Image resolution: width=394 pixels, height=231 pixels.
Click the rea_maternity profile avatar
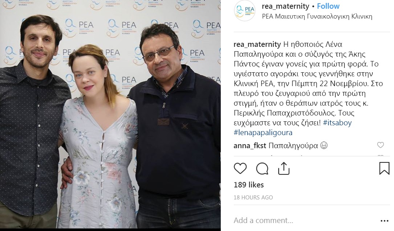(x=244, y=11)
